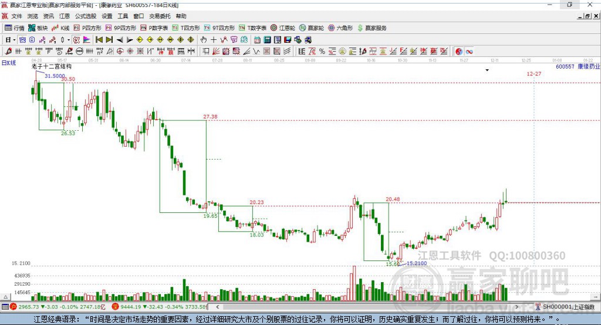
Task: Click the 12-27 date marker
Action: 534,73
